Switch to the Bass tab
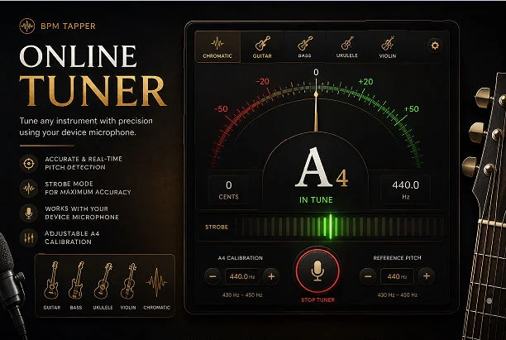506x340 pixels. (304, 47)
